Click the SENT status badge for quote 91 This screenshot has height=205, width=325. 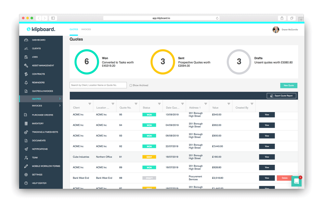click(149, 157)
